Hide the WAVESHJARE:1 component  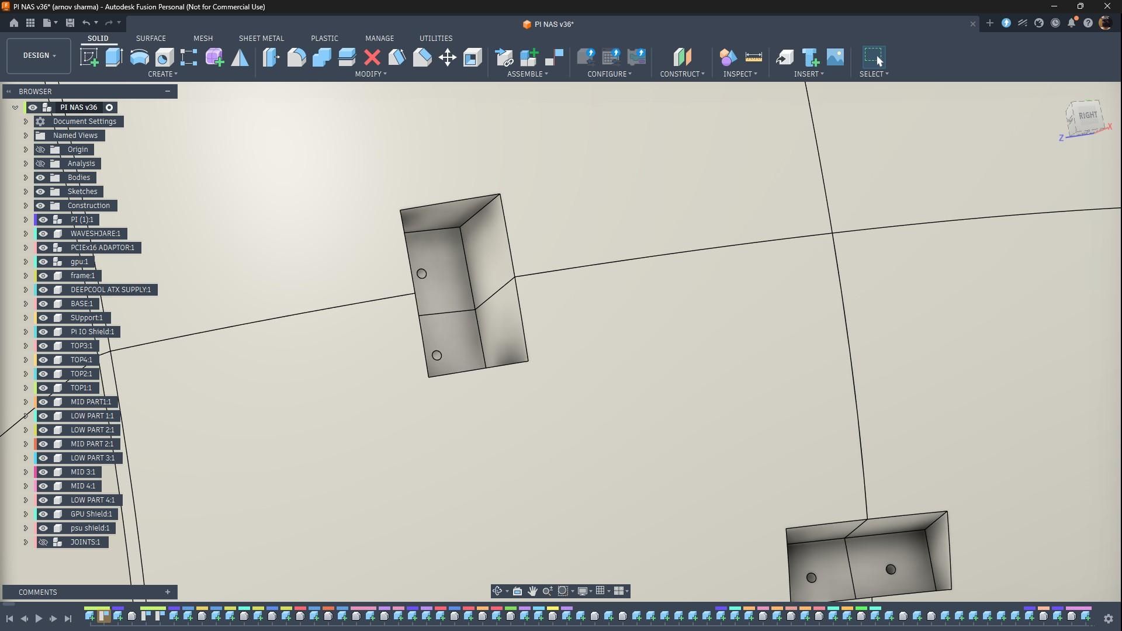43,234
